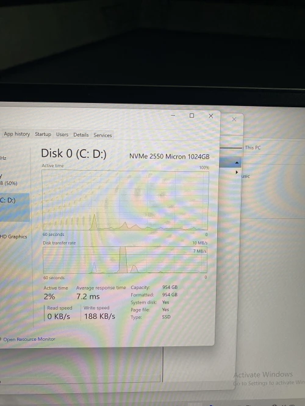Click the 188 KB/s write speed value
This screenshot has height=406, width=305.
[99, 316]
